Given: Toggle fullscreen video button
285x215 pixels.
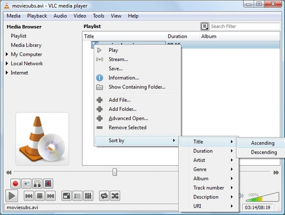Looking at the screenshot, I should pos(66,196).
